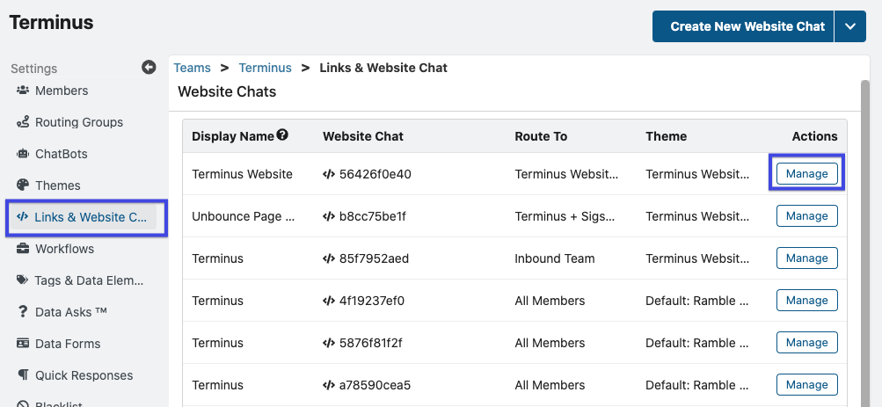
Task: Click Create New Website Chat button
Action: point(743,26)
